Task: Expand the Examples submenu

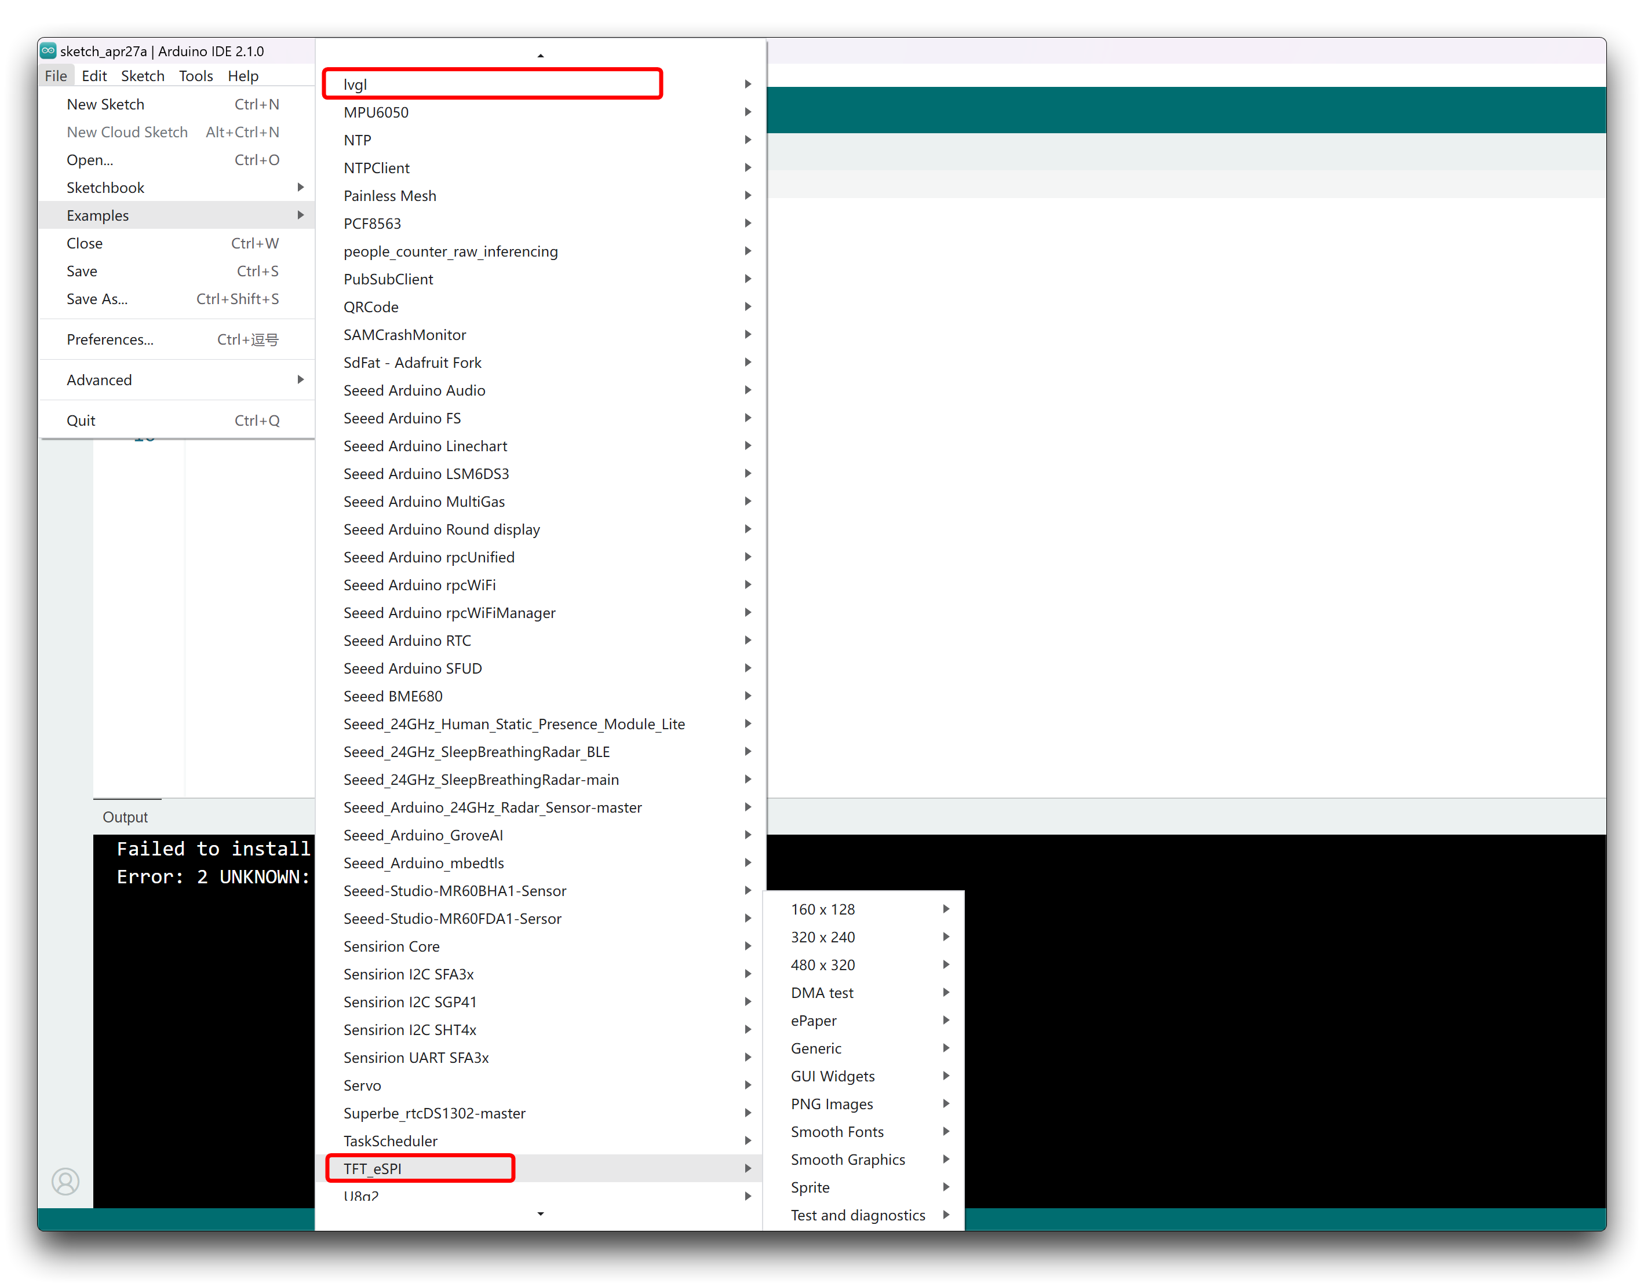Action: click(x=177, y=215)
